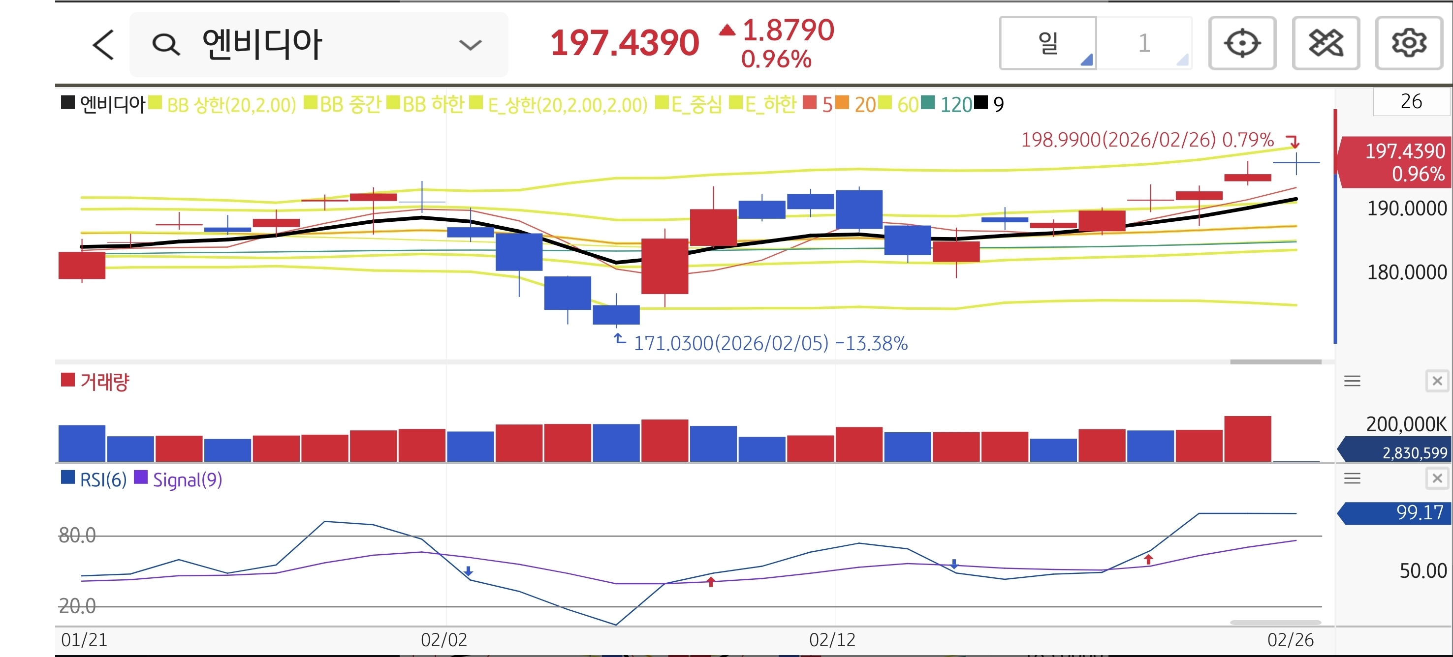Tap the back arrow icon
The width and height of the screenshot is (1453, 657).
point(103,45)
